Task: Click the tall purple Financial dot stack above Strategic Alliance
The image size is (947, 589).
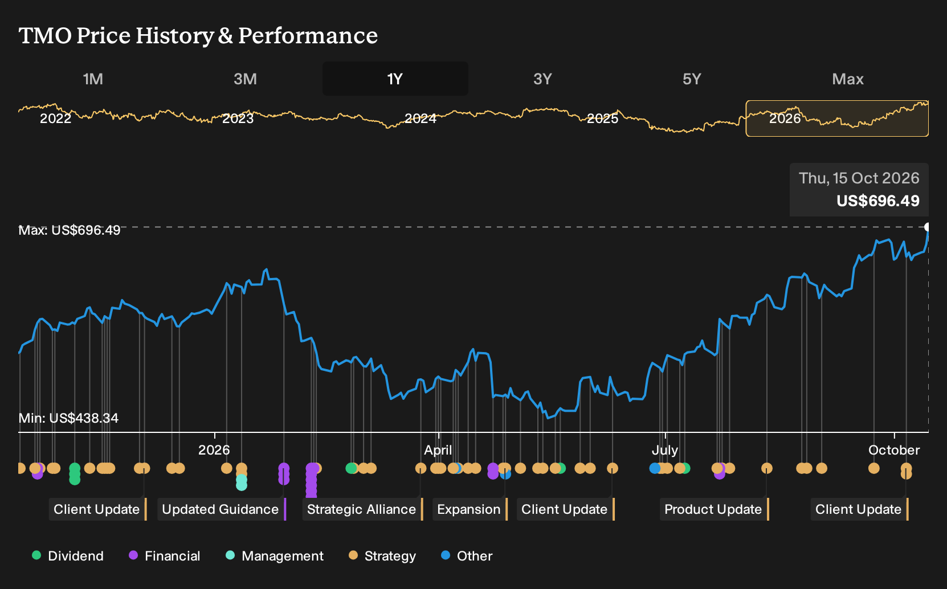Action: pyautogui.click(x=311, y=480)
